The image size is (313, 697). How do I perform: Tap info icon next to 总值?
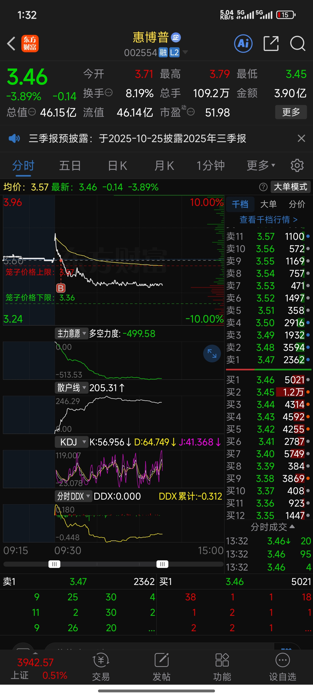pos(32,112)
